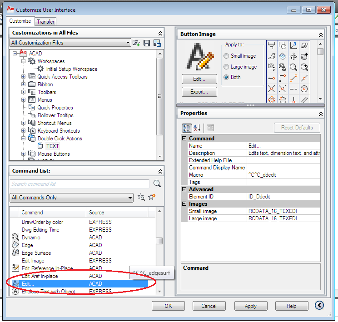Select the rotate-around-axis arrow button image

293,56
